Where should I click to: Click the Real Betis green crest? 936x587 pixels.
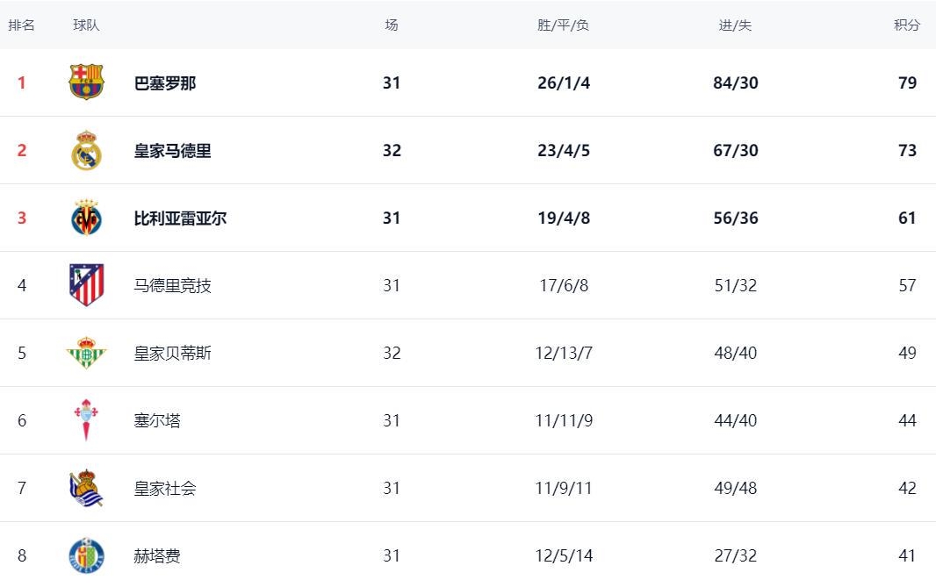(86, 353)
